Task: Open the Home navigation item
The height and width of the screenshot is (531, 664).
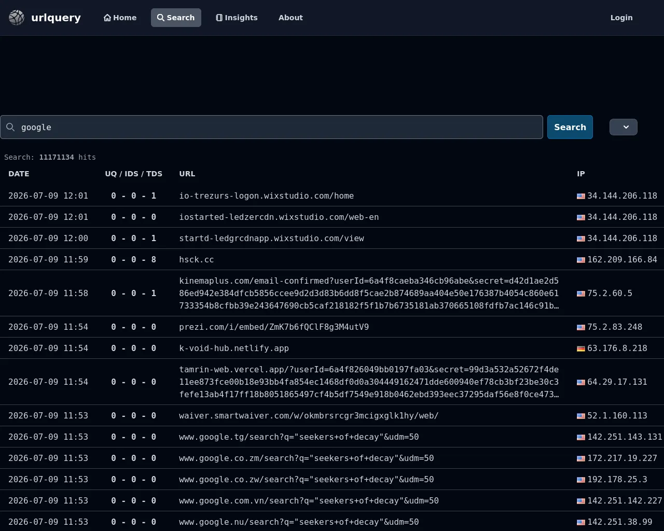Action: [120, 18]
